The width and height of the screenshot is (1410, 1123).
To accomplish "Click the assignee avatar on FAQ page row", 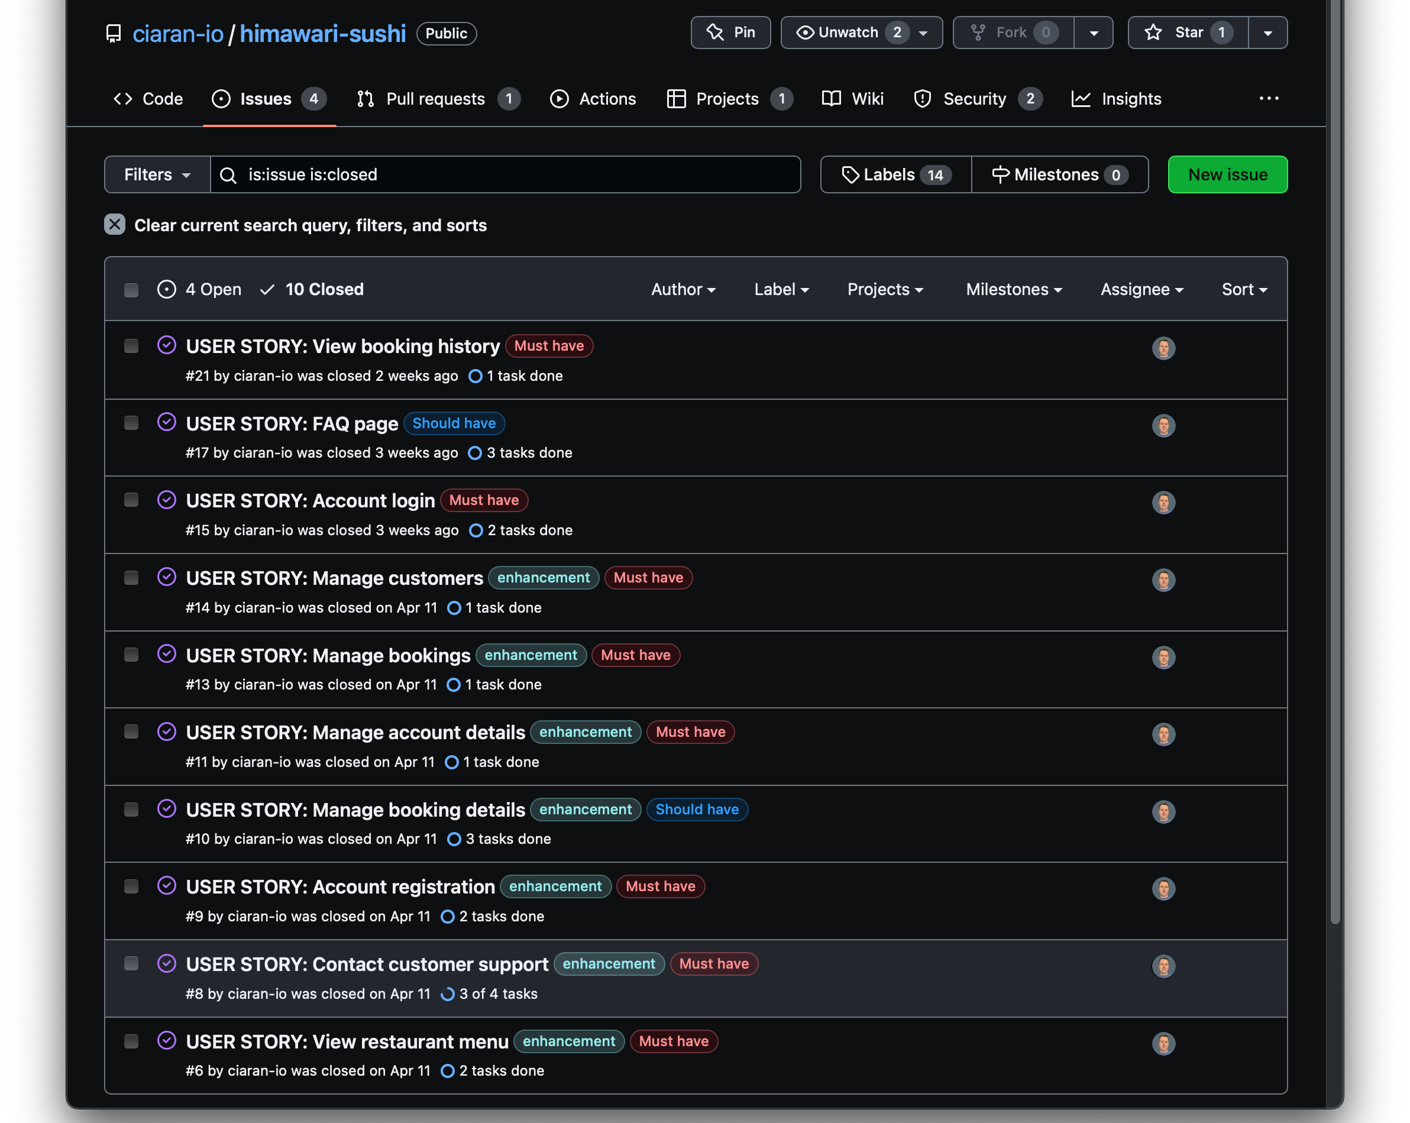I will click(x=1163, y=426).
